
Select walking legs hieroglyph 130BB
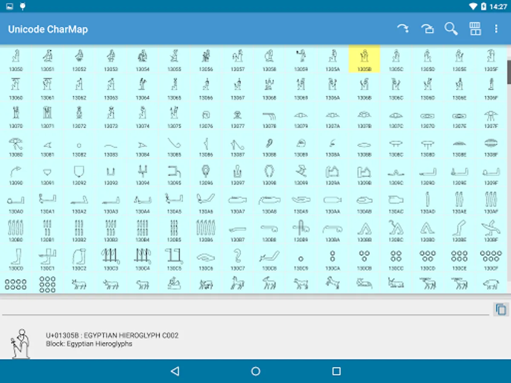[x=365, y=230]
